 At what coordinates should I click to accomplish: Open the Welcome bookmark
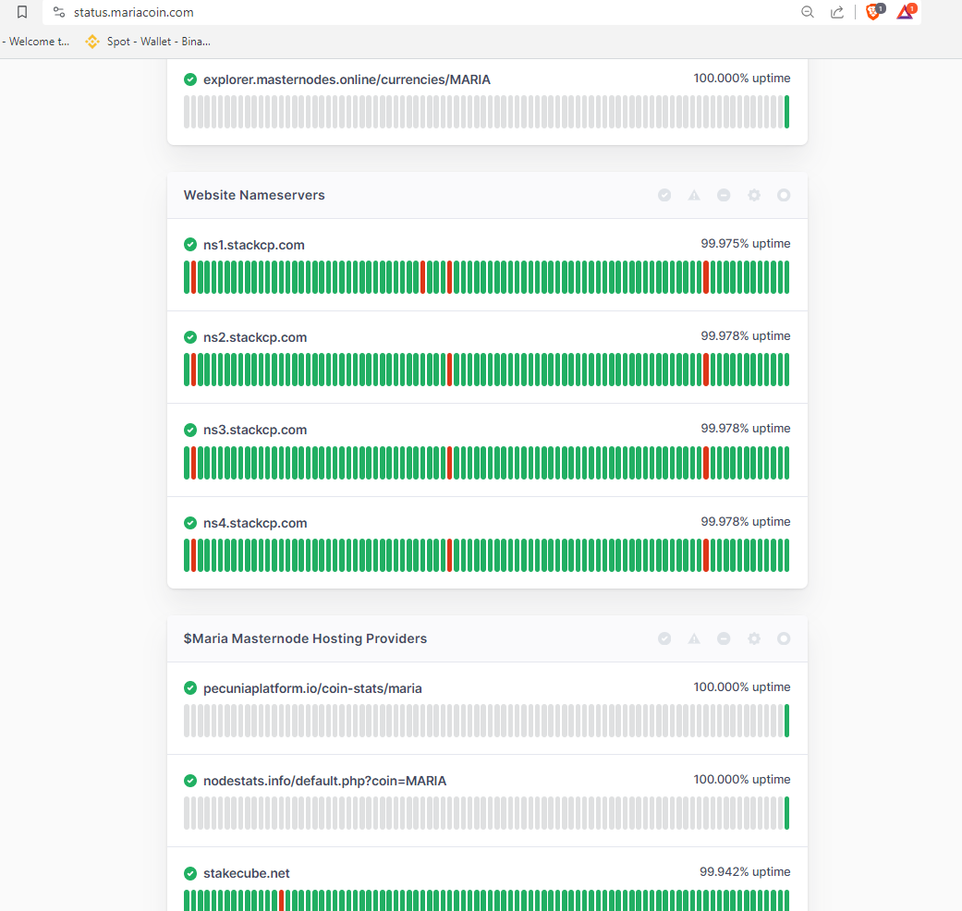point(36,42)
